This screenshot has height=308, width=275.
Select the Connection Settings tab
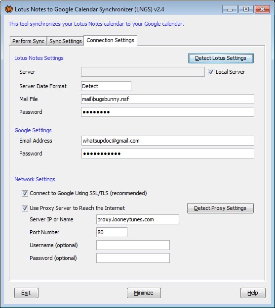(x=110, y=40)
